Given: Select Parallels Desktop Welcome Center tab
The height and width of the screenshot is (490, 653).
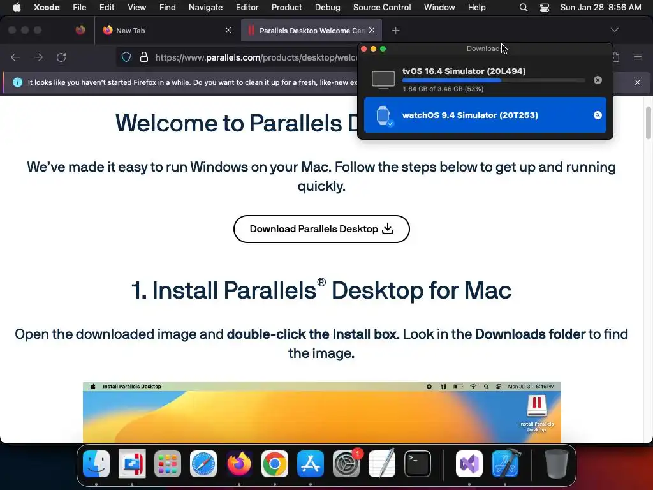Looking at the screenshot, I should point(311,31).
